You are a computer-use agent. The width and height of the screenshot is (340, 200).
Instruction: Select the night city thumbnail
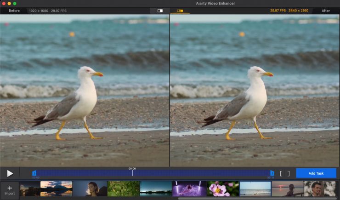[x=30, y=189]
